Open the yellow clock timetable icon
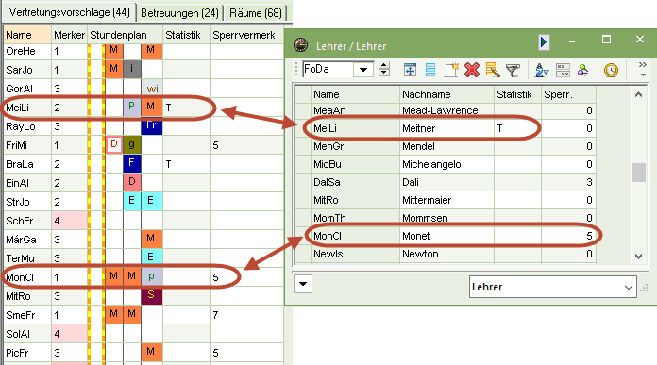 (611, 70)
